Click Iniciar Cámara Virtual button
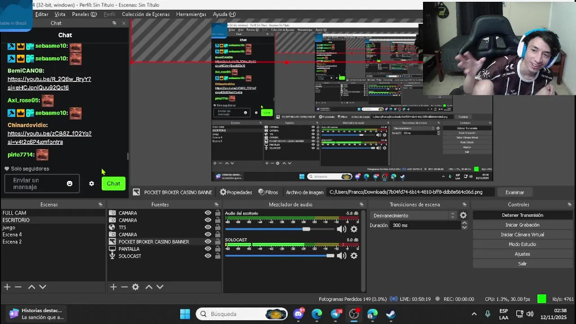The width and height of the screenshot is (576, 324). (x=522, y=234)
